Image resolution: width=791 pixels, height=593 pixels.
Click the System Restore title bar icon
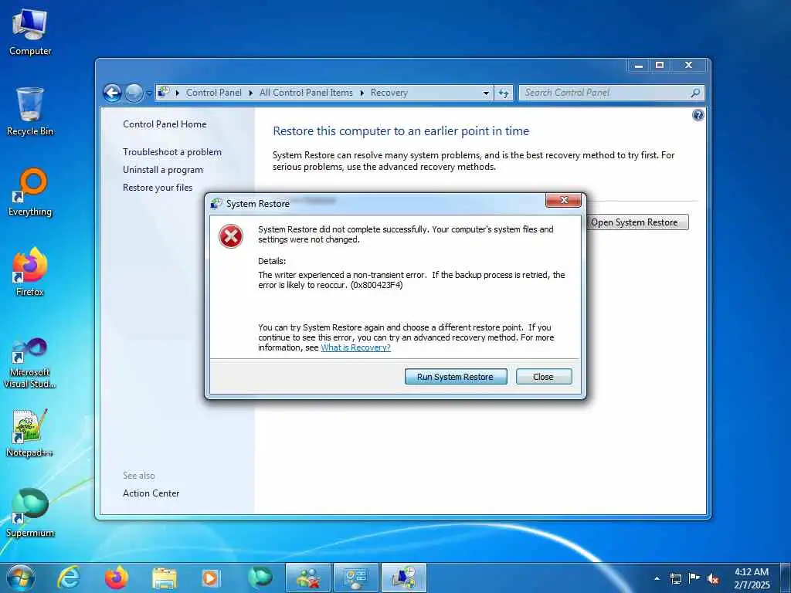click(x=216, y=204)
